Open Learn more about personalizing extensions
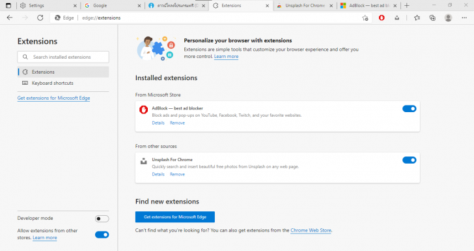This screenshot has width=474, height=251. coord(226,56)
